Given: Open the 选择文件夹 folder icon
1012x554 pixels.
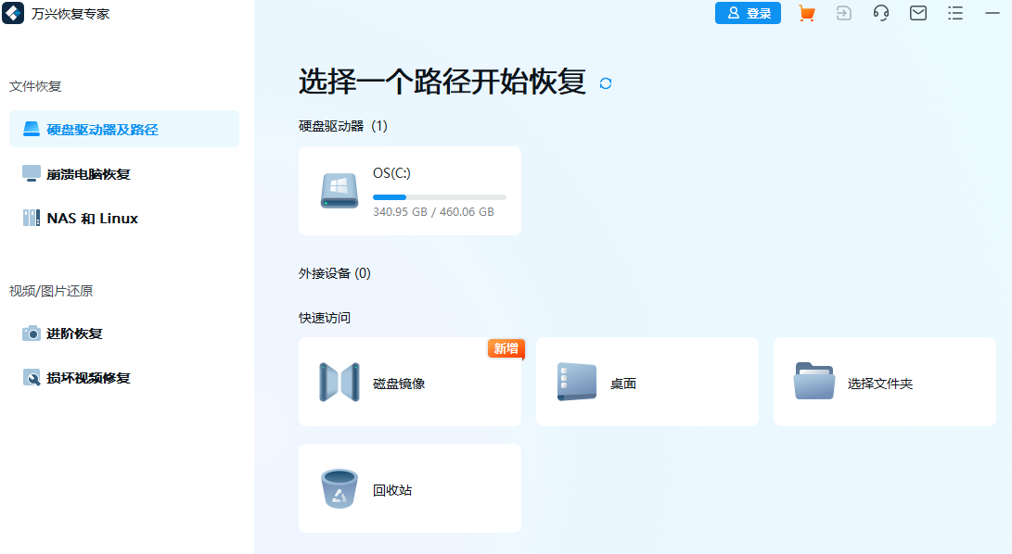Looking at the screenshot, I should (x=814, y=382).
